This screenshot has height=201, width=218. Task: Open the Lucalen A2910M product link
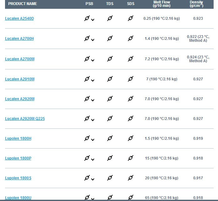(20, 79)
